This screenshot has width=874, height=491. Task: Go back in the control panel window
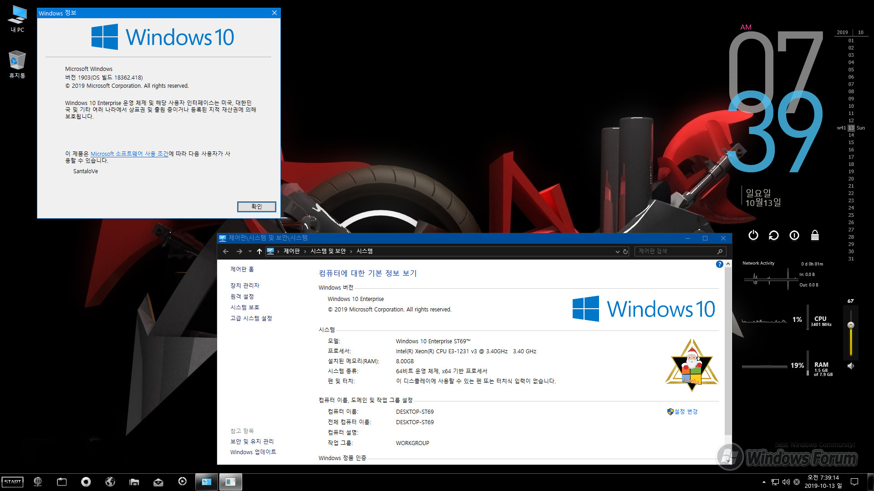226,251
